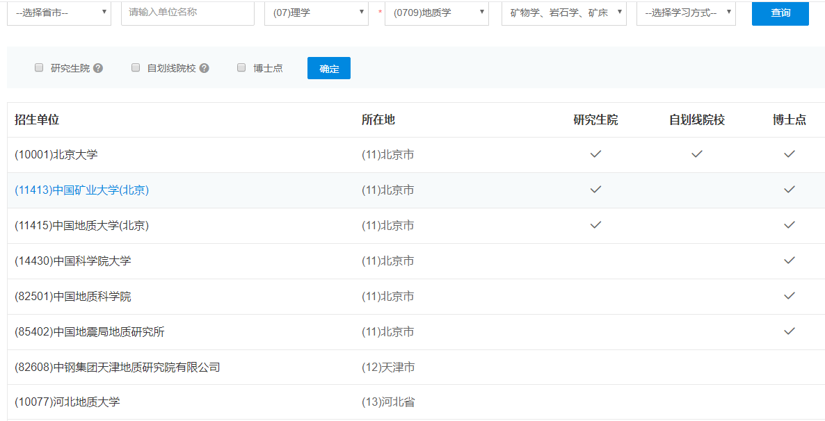The height and width of the screenshot is (421, 825).
Task: Click 博士点 checkmark for 中国地震局地质研究所
Action: [789, 331]
